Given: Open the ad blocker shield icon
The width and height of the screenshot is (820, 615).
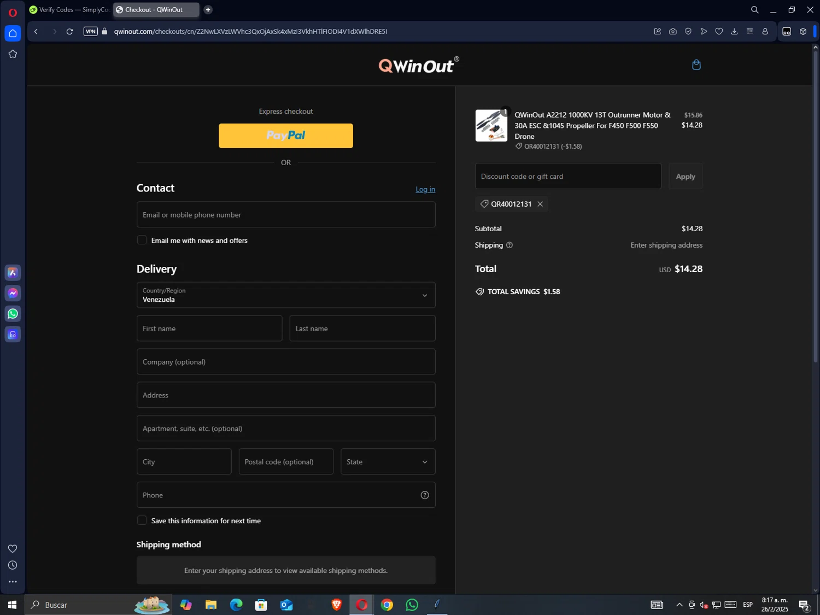Looking at the screenshot, I should [688, 32].
